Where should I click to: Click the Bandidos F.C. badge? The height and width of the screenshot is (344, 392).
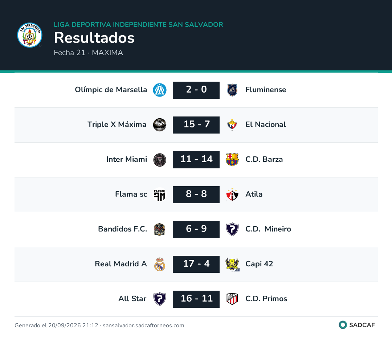(160, 229)
